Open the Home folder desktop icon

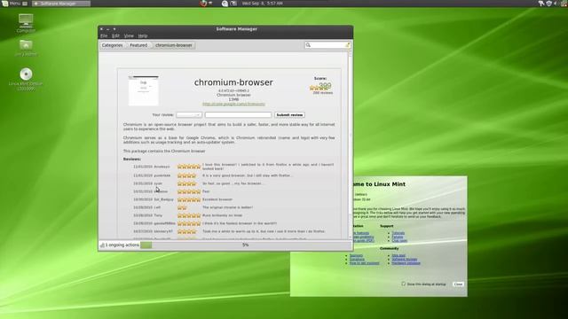point(26,48)
